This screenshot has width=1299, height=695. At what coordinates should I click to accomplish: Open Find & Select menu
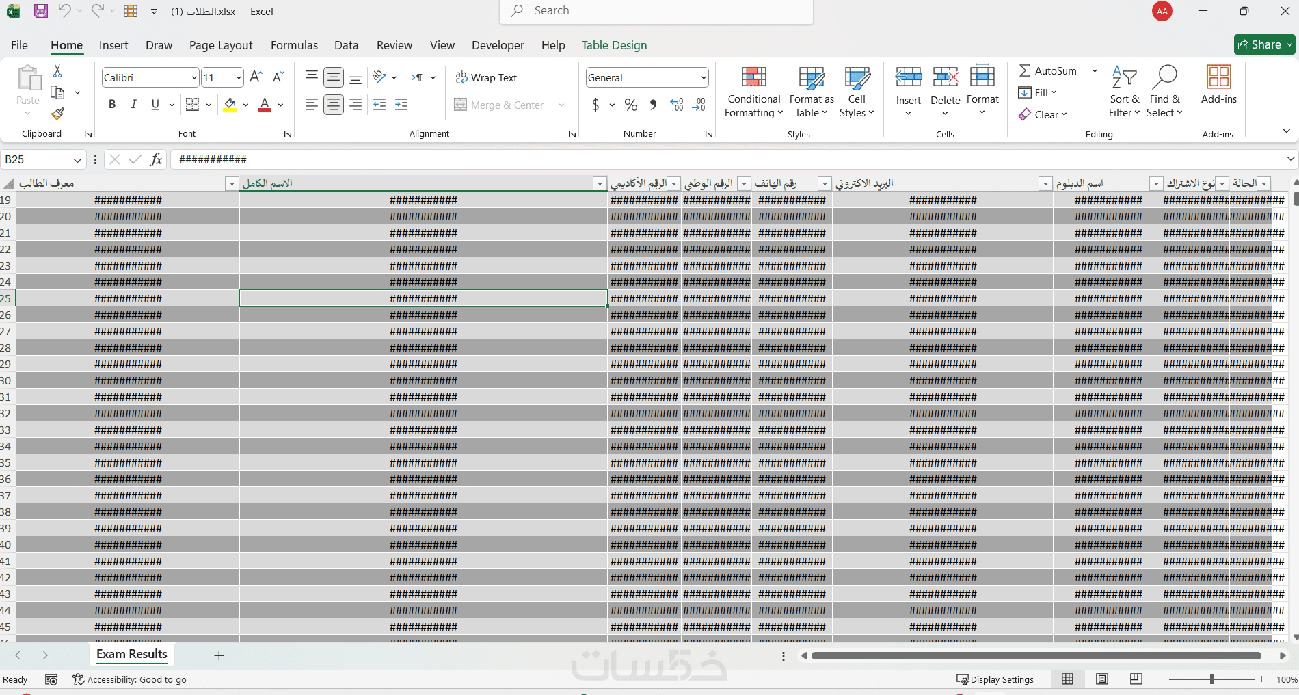click(x=1164, y=92)
